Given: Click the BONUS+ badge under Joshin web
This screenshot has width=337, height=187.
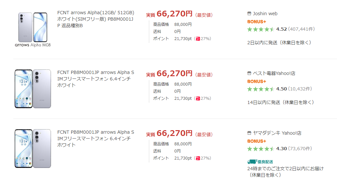Looking at the screenshot, I should click(x=257, y=22).
